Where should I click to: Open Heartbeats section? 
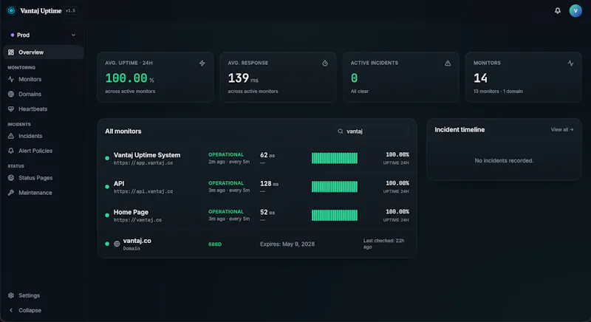coord(33,109)
